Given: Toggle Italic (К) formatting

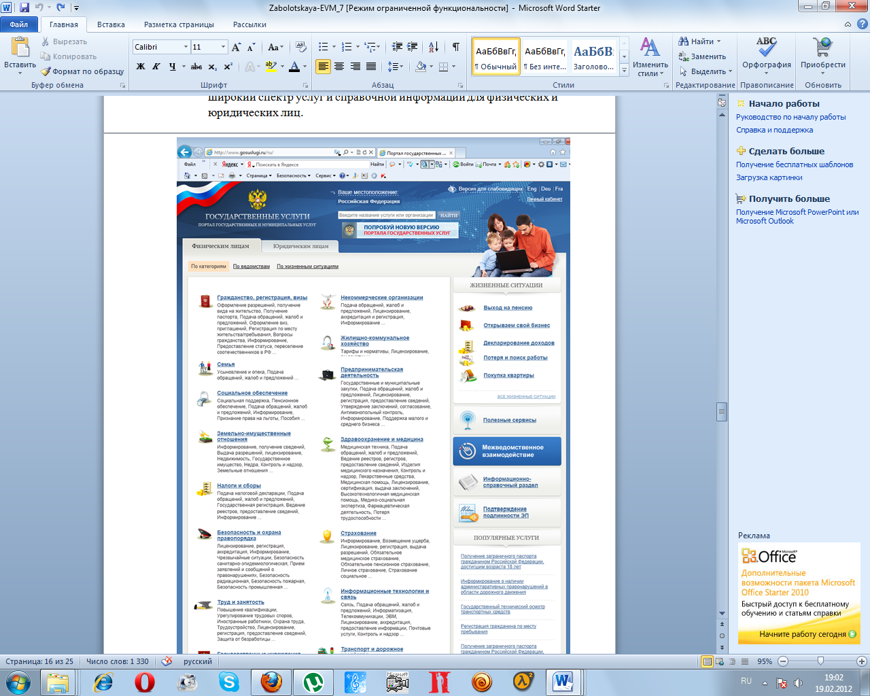Looking at the screenshot, I should (x=156, y=67).
